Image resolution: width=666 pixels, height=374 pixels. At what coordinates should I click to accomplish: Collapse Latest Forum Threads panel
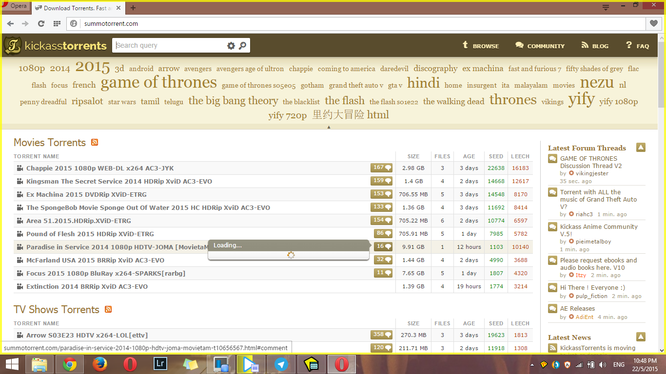point(641,148)
